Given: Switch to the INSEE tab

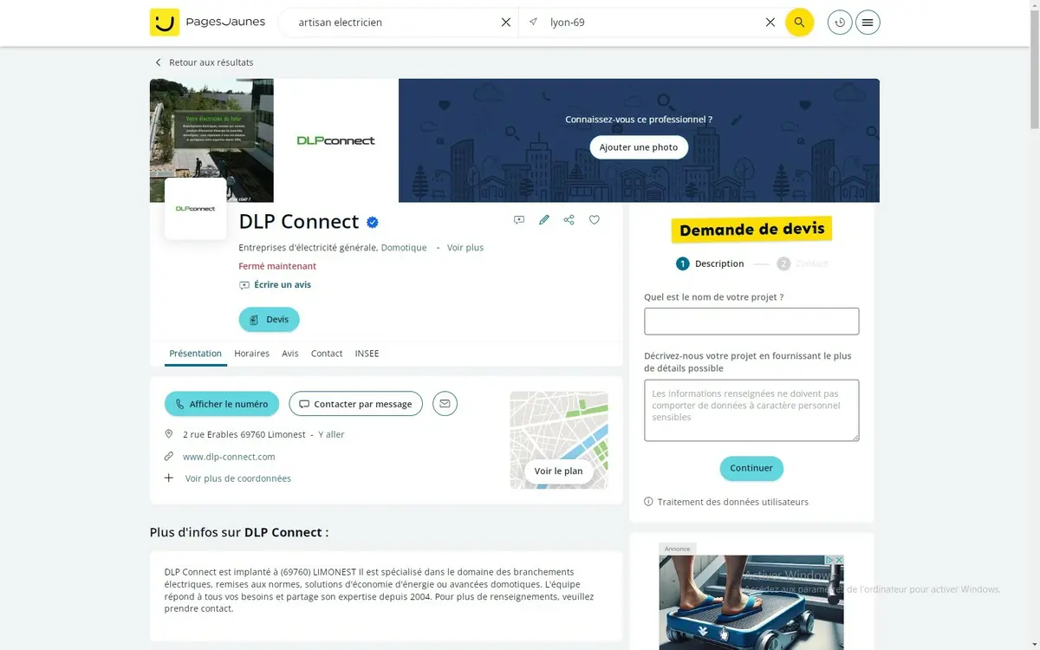Looking at the screenshot, I should 367,354.
